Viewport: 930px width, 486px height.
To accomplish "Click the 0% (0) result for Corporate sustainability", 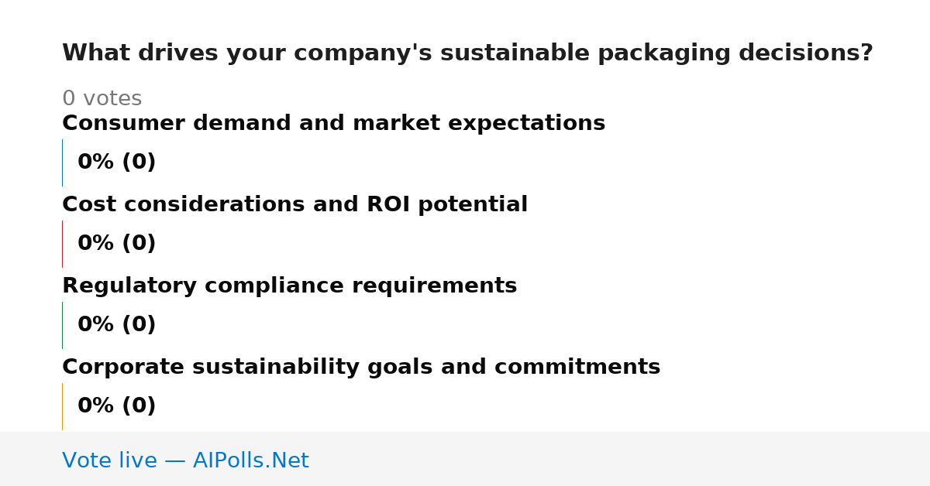I will 116,406.
